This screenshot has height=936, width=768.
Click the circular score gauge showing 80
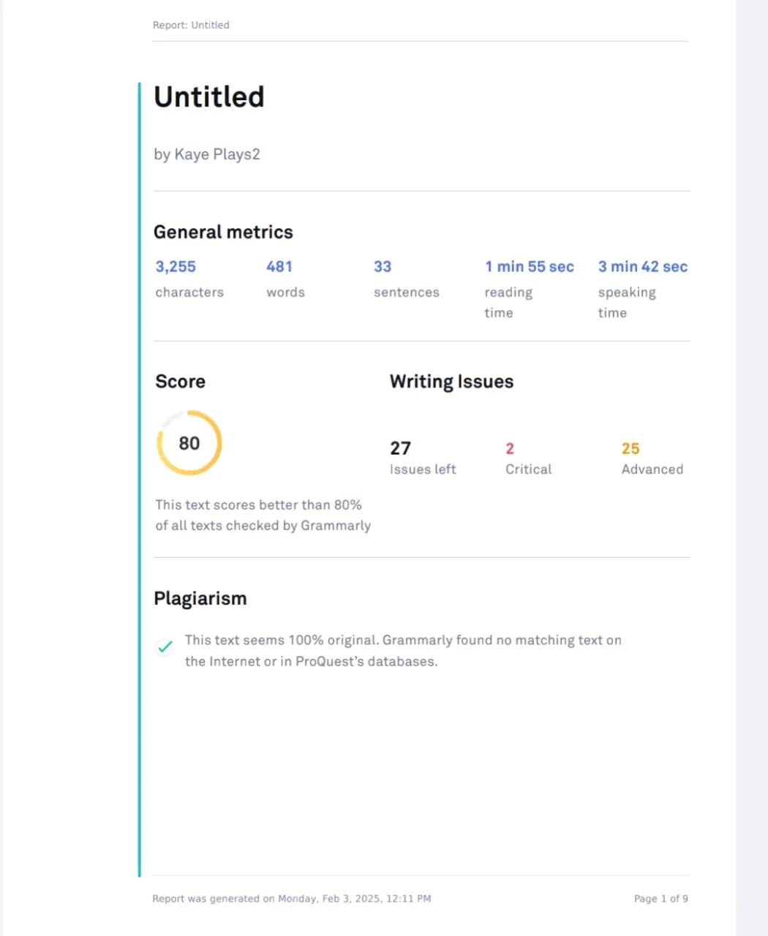coord(189,443)
